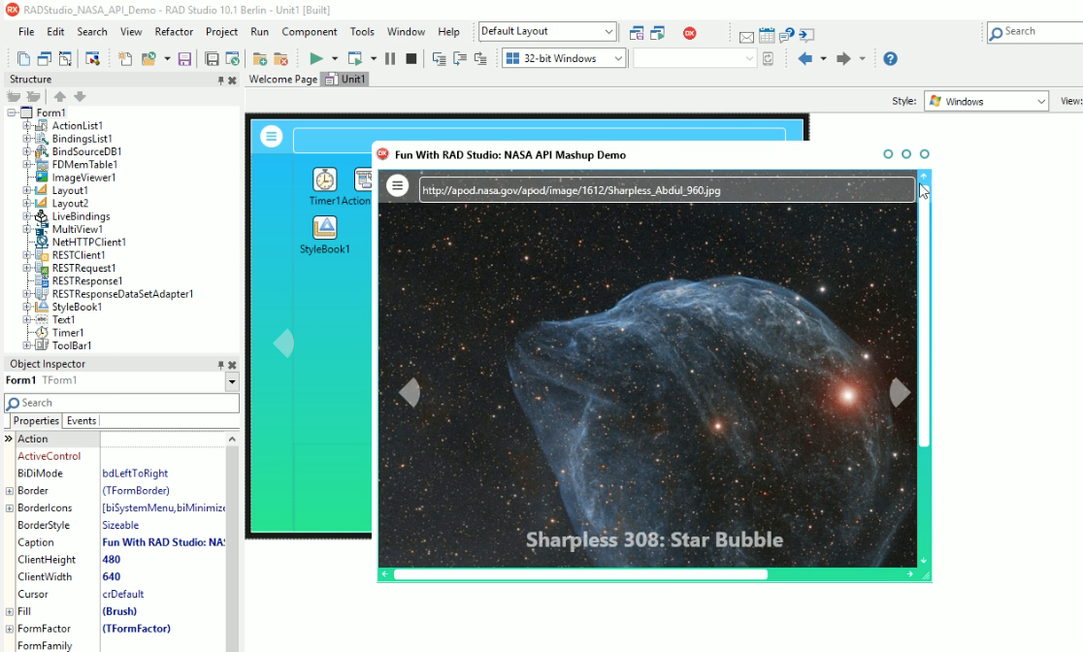Expand the FormFactor property
Viewport: 1083px width, 652px height.
[x=10, y=630]
